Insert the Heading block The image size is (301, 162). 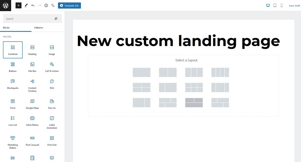tap(32, 50)
